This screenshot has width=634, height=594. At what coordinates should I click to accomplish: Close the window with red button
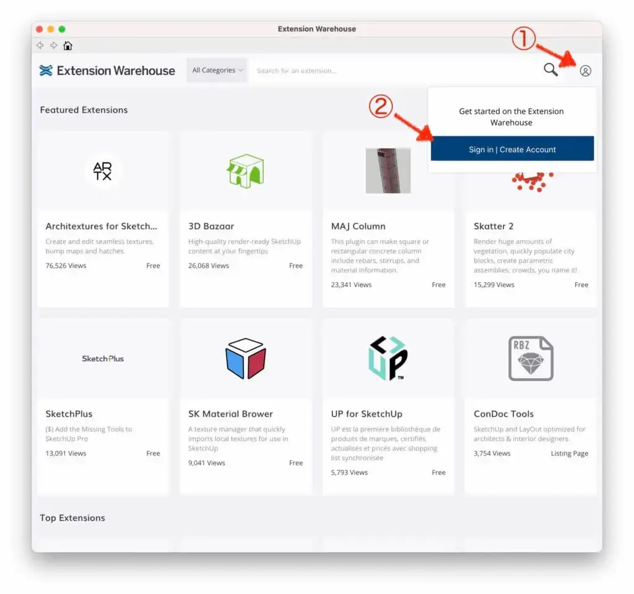click(39, 29)
